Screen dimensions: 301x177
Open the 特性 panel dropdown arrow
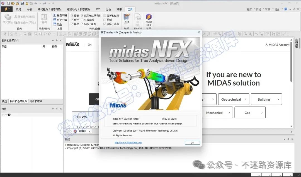click(53, 109)
